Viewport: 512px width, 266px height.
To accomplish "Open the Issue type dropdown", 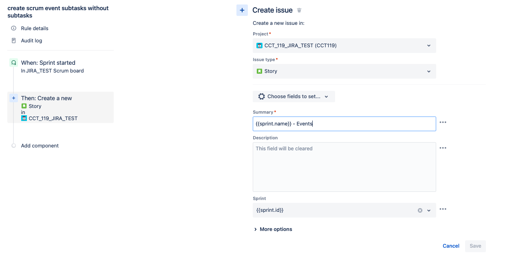I will tap(428, 71).
